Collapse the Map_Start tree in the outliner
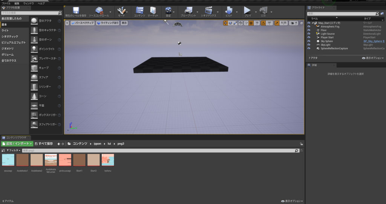 pos(313,23)
